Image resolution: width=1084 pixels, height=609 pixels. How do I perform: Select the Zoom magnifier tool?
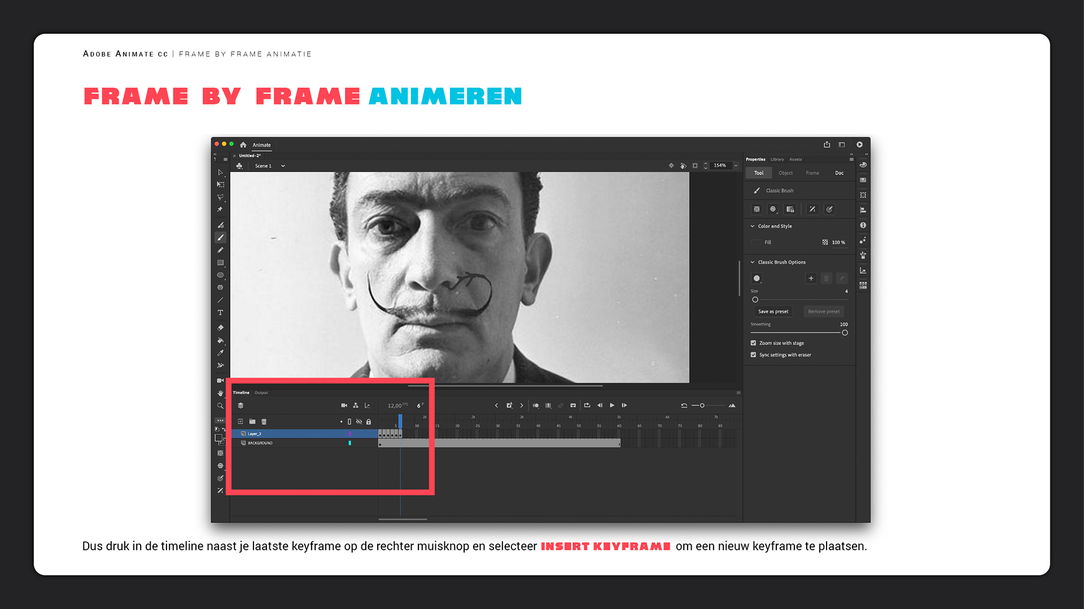click(x=220, y=406)
